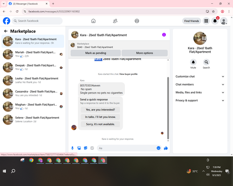Open Chrome three-dot menu
Image resolution: width=233 pixels, height=186 pixels.
click(x=229, y=12)
